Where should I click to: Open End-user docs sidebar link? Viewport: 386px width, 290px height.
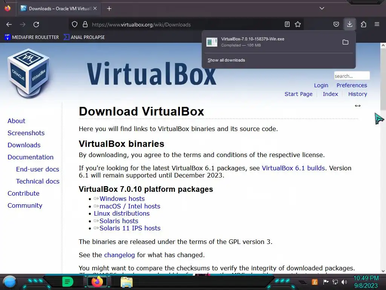pos(38,169)
